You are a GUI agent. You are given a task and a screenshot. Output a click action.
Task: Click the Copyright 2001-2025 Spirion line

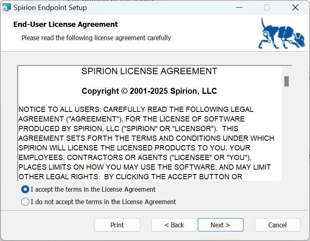149,91
